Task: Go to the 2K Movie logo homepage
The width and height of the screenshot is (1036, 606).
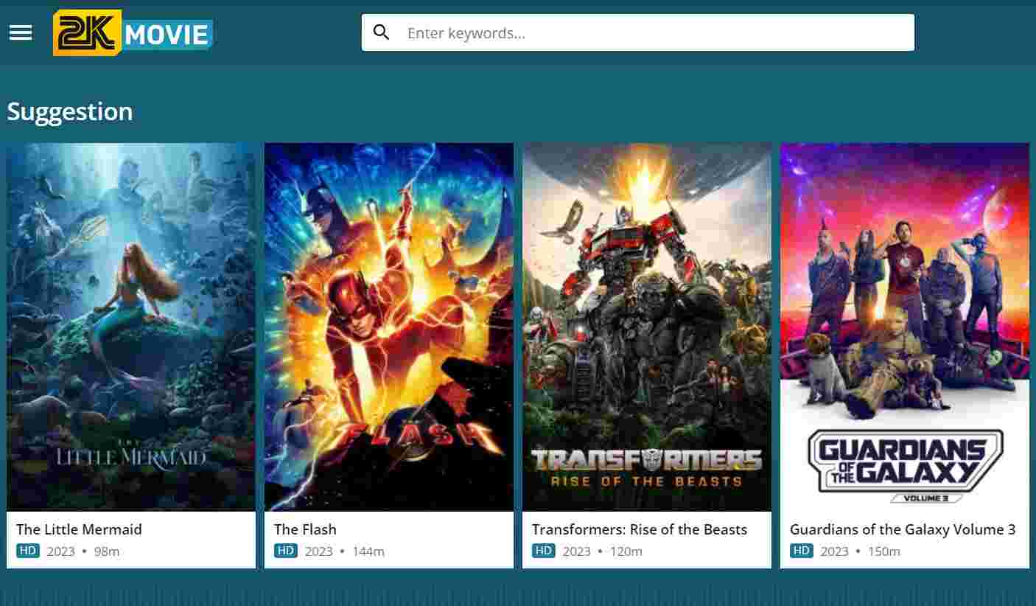Action: 133,32
